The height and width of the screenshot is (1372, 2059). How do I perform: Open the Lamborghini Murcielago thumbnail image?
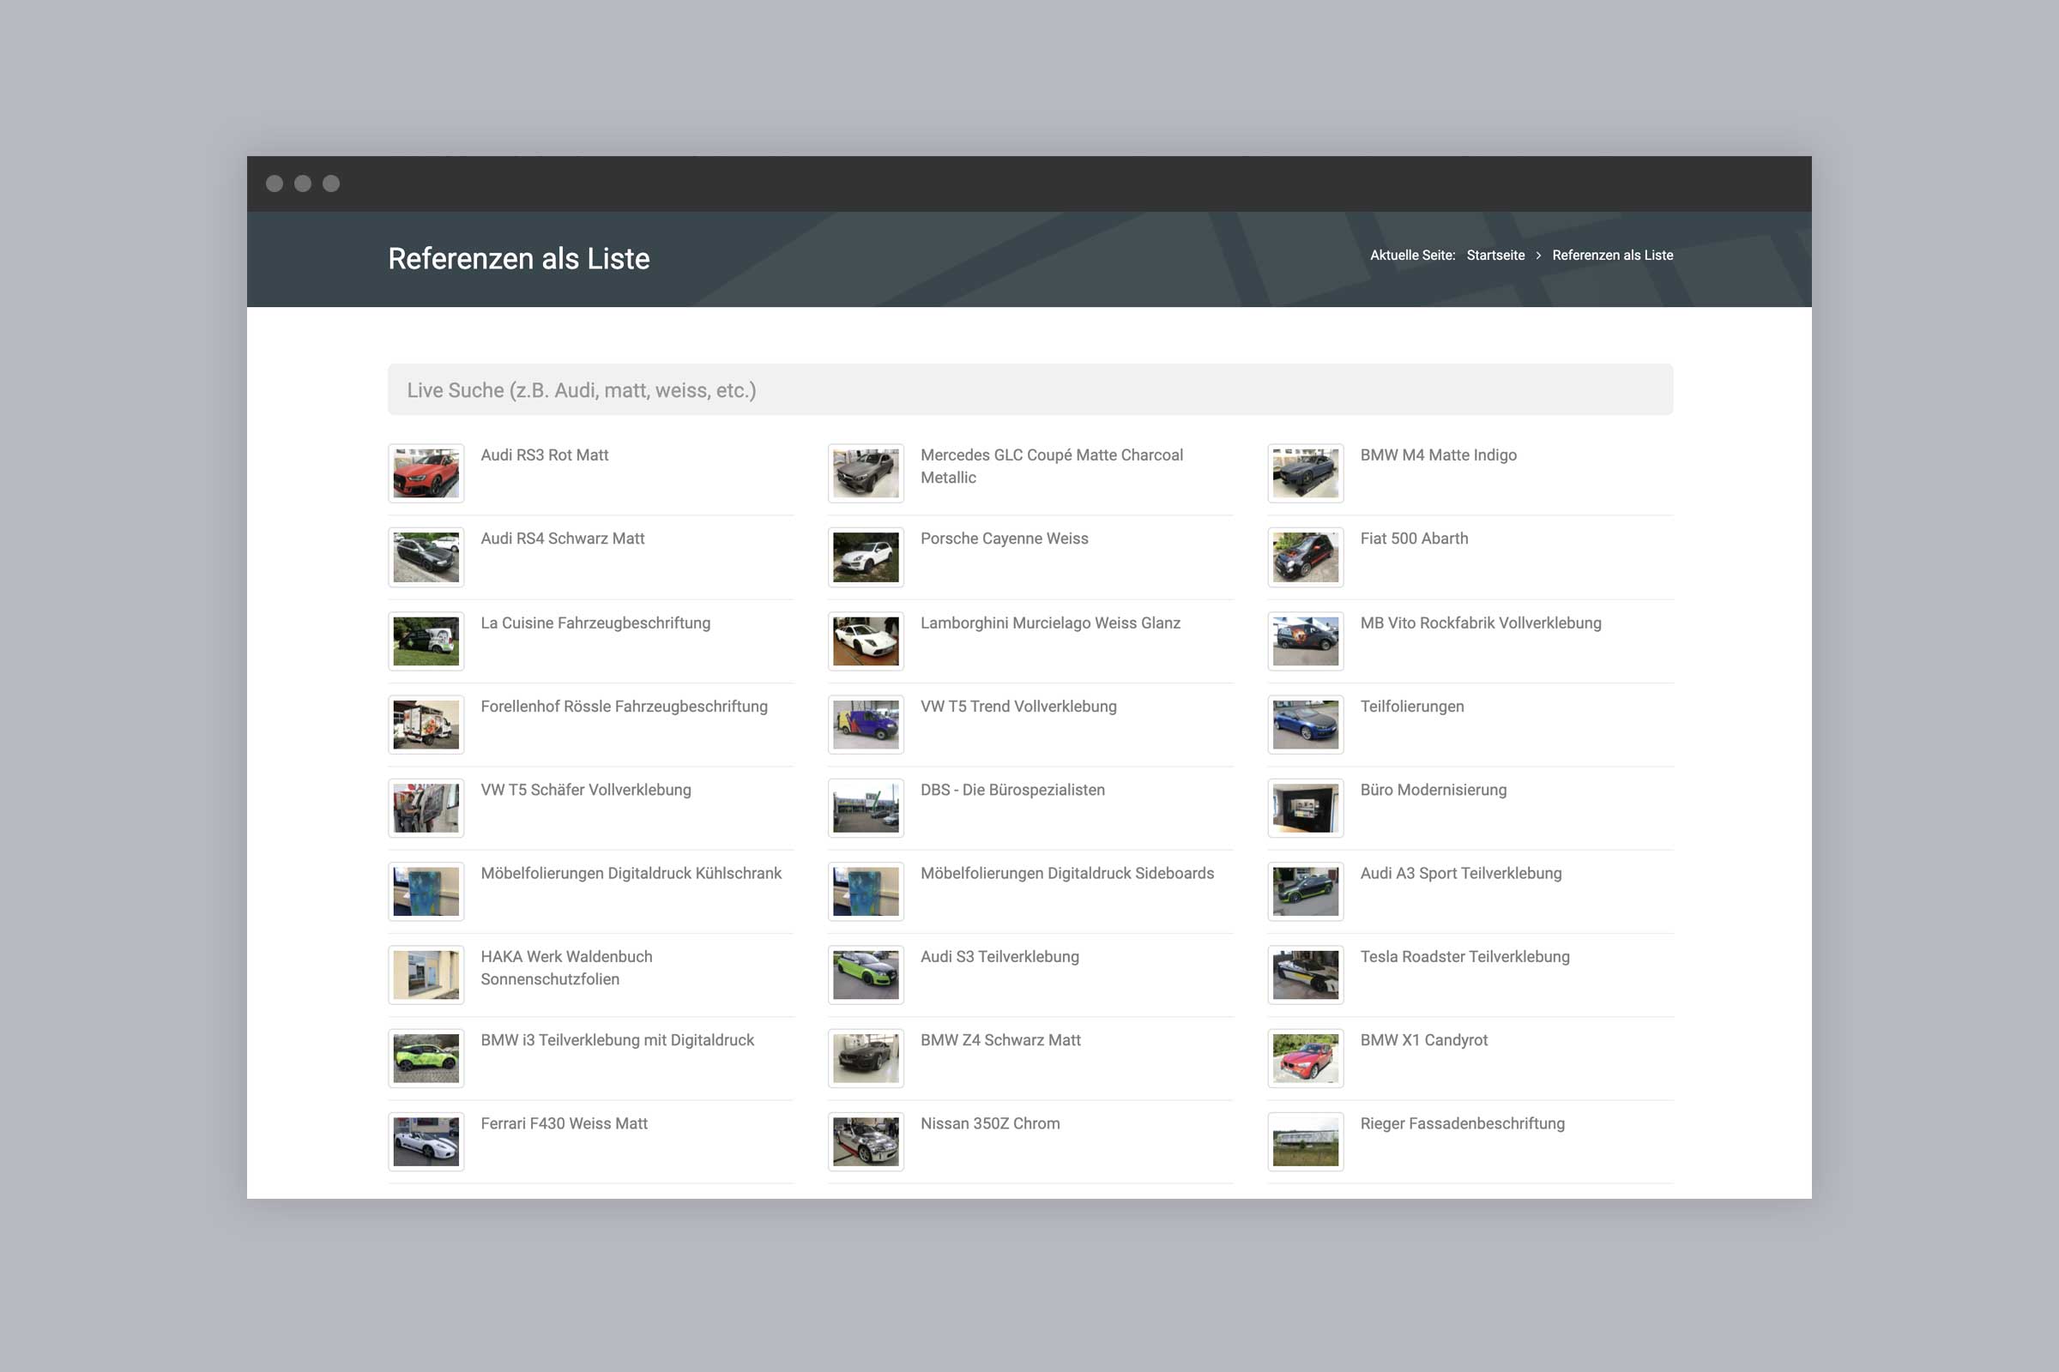[x=865, y=641]
